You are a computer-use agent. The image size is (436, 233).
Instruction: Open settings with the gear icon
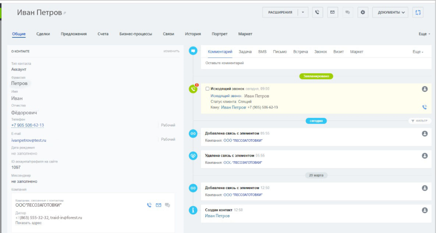tap(363, 12)
